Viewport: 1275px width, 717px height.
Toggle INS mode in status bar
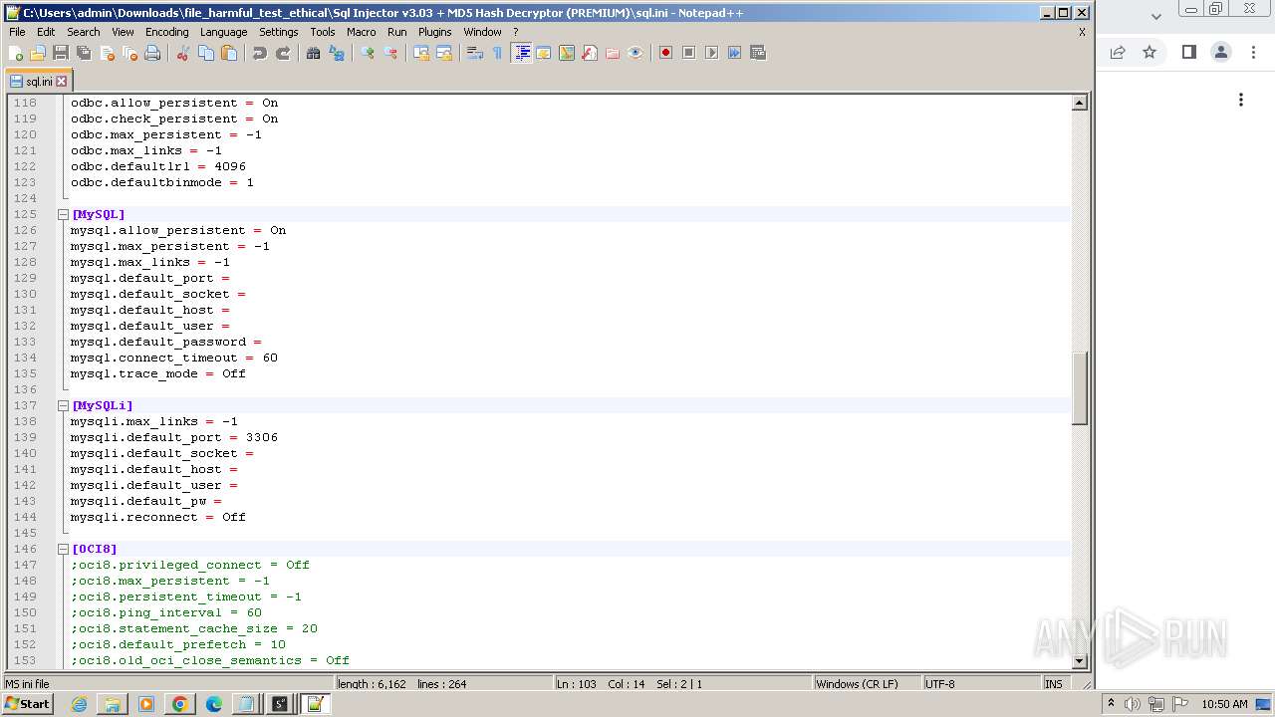pos(1054,684)
